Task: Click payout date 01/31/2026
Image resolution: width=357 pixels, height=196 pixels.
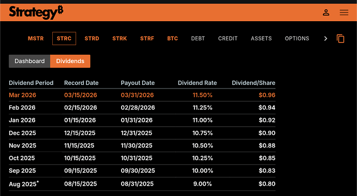Action: pyautogui.click(x=137, y=120)
